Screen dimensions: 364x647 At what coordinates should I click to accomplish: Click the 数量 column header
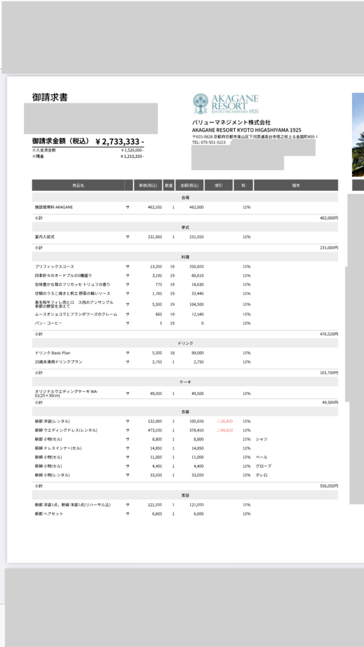[169, 185]
